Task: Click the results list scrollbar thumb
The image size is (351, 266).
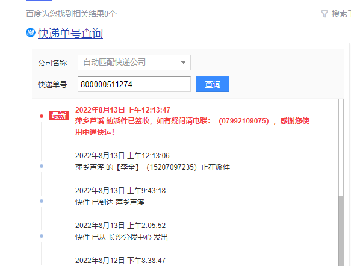Action: click(x=341, y=230)
